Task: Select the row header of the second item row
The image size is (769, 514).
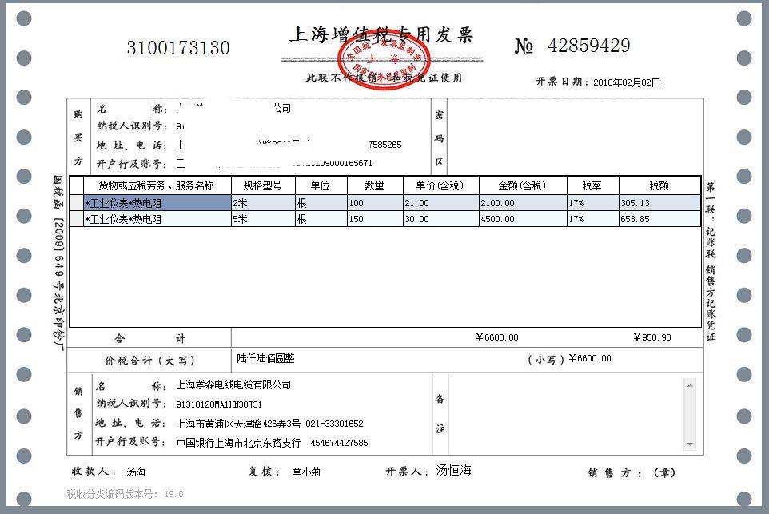Action: pyautogui.click(x=77, y=219)
